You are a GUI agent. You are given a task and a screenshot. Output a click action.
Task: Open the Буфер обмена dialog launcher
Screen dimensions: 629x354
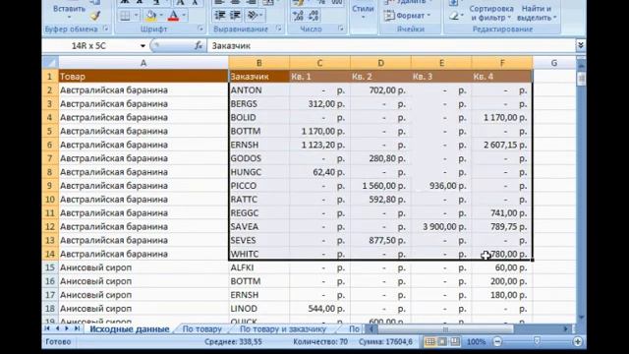tap(105, 29)
